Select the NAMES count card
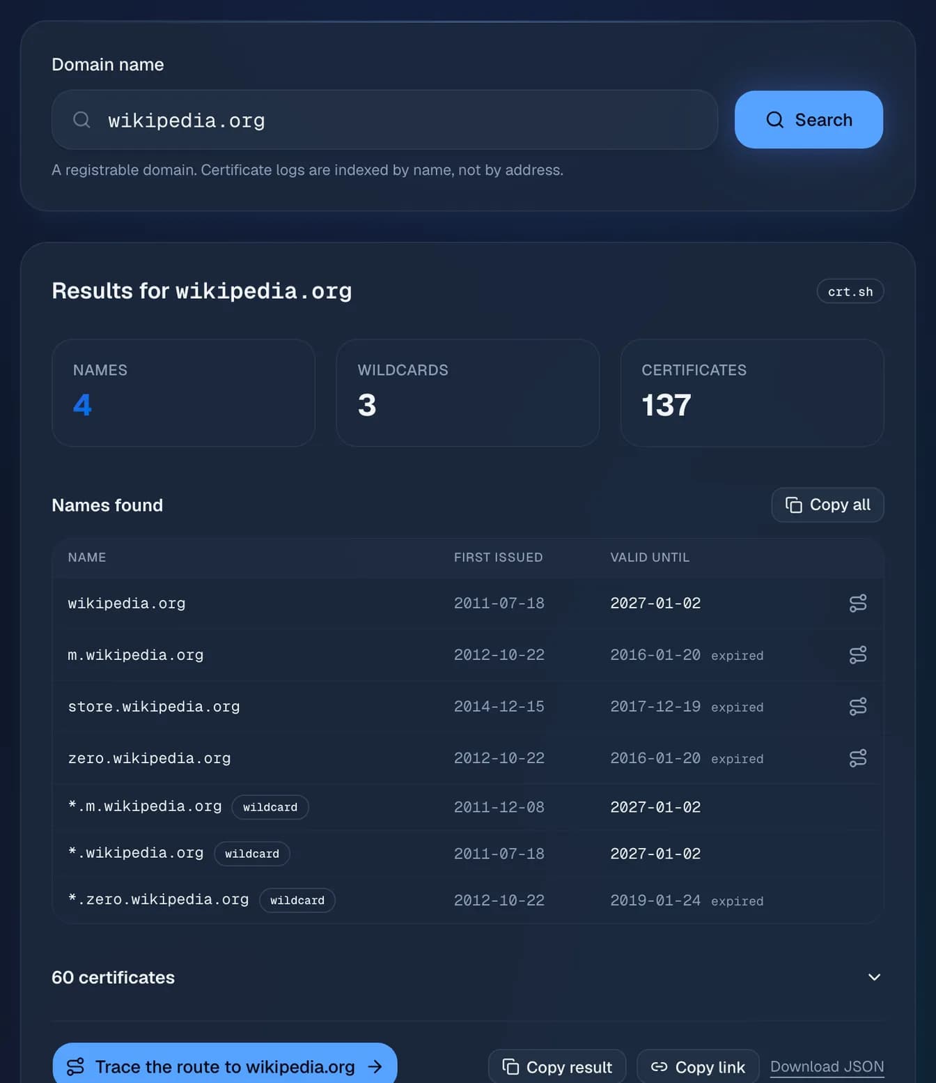 pos(184,392)
